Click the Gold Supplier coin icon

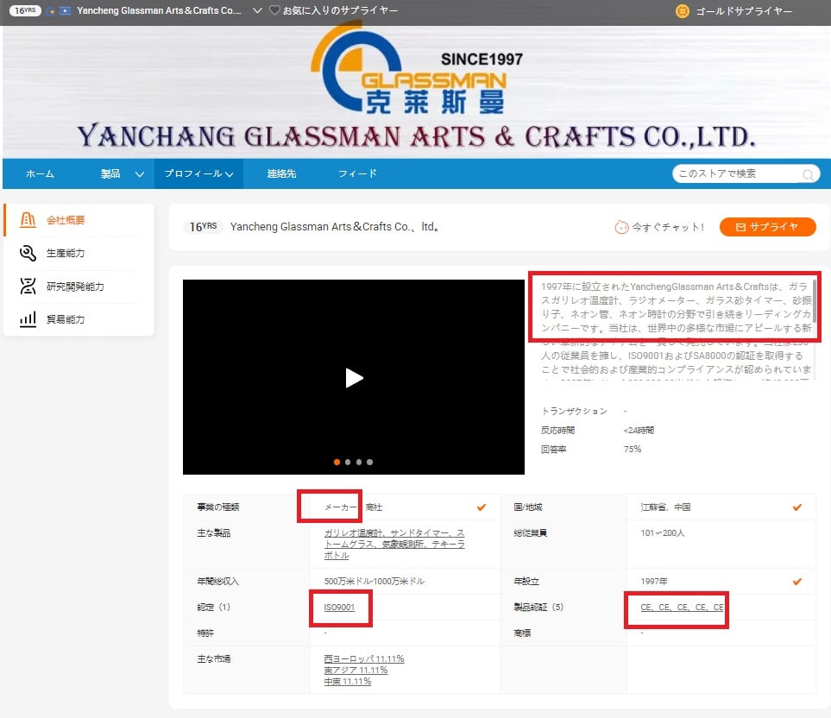pyautogui.click(x=682, y=10)
